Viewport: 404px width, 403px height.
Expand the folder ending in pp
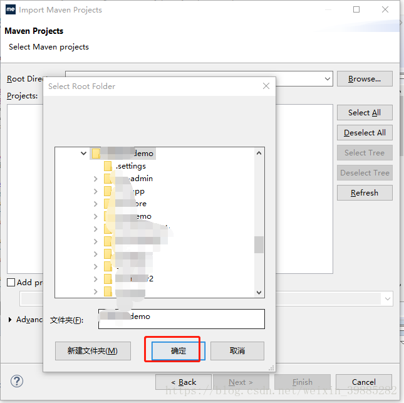96,191
